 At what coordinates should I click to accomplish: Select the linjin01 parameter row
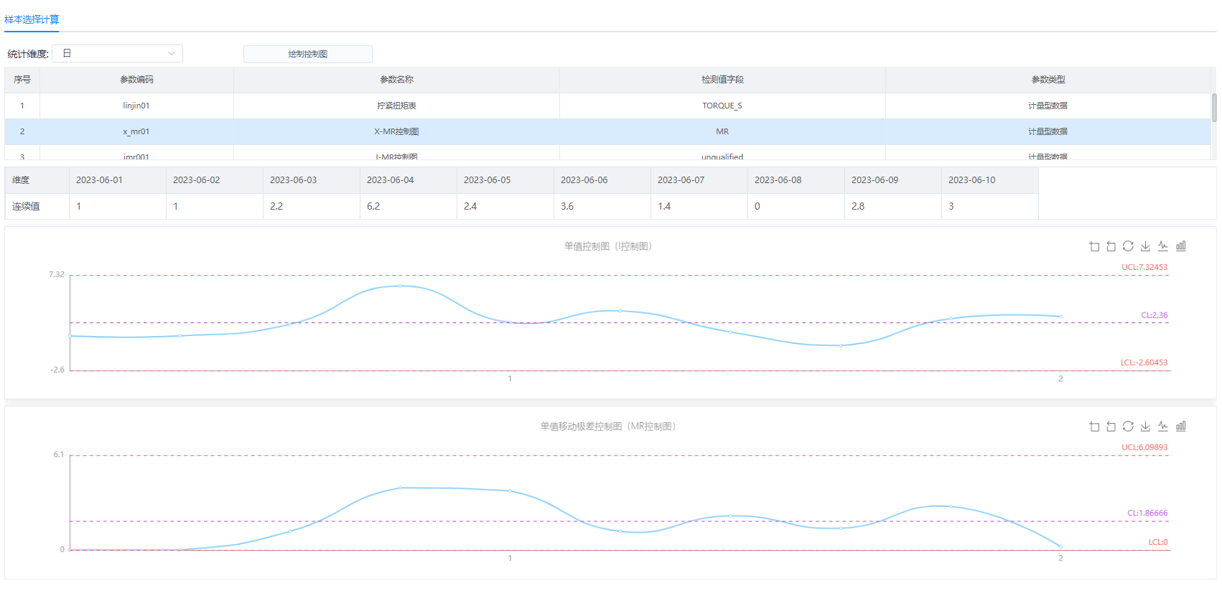pos(136,106)
